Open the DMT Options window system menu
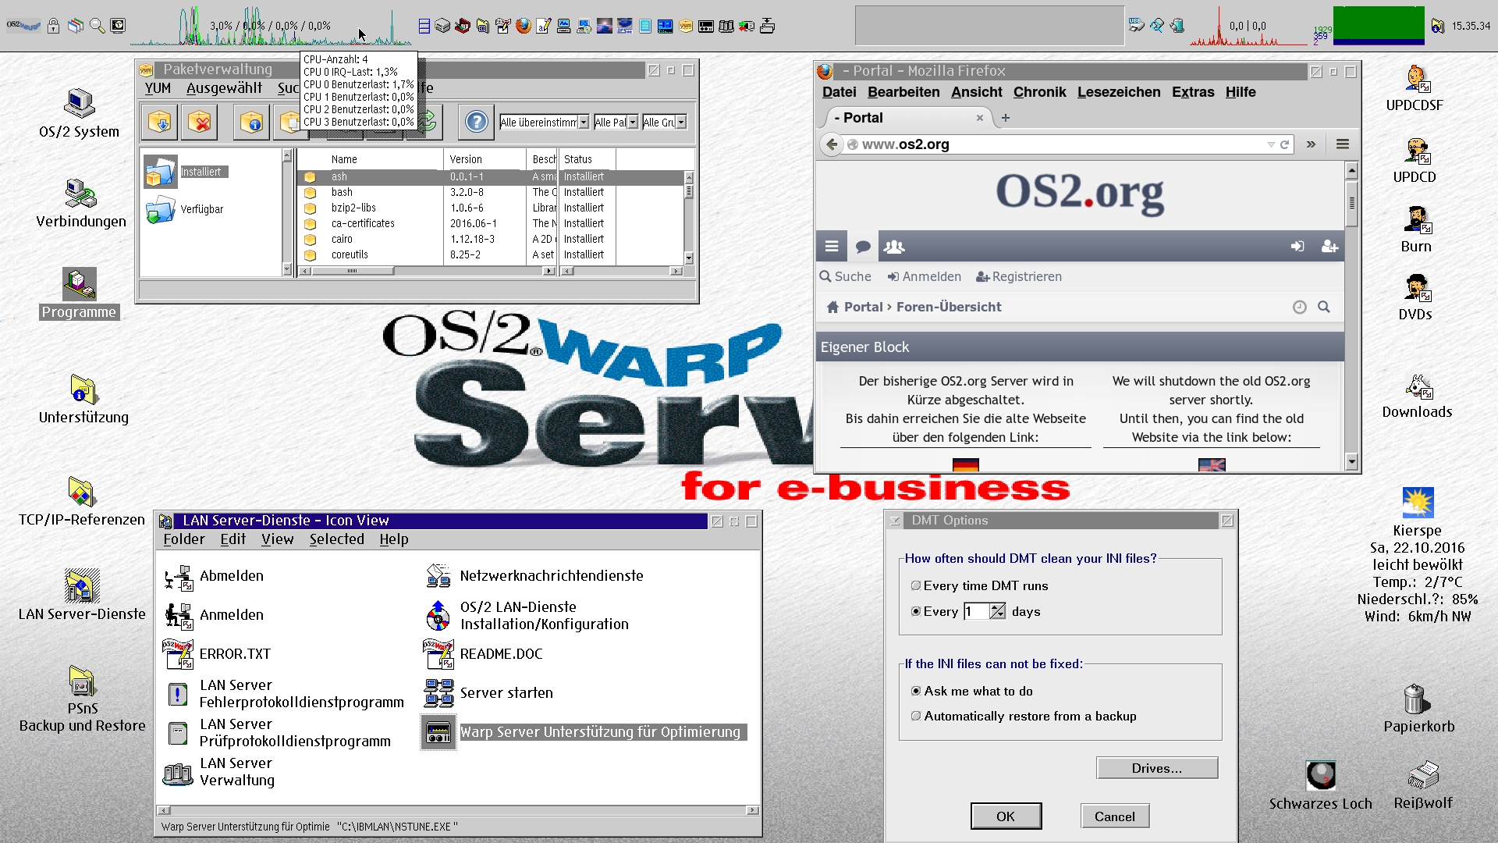The height and width of the screenshot is (843, 1498). tap(895, 521)
